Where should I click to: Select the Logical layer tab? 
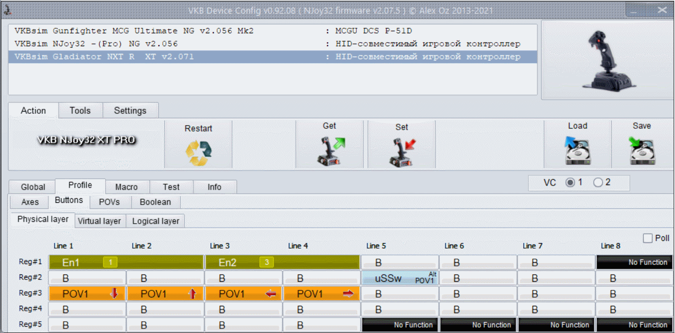click(155, 221)
